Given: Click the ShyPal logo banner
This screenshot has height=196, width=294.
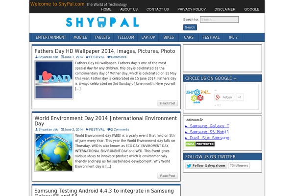Looking at the screenshot, I should pyautogui.click(x=102, y=23).
